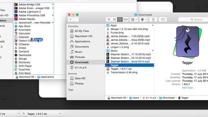Click Tagger_1.8.0.7.zip in downloads bar
The height and width of the screenshot is (117, 208).
coord(37,114)
